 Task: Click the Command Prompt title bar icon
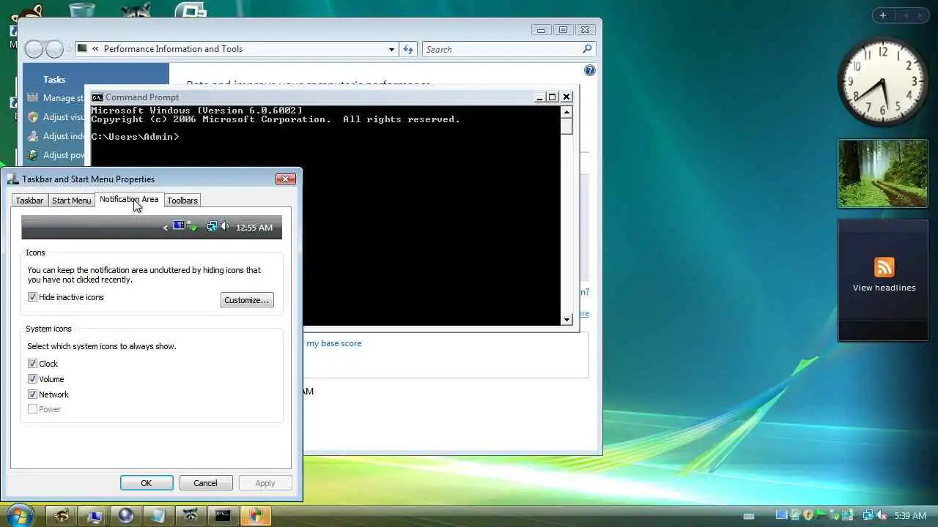coord(97,97)
